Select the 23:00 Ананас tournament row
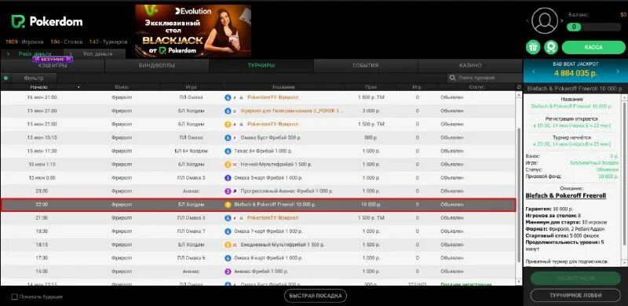The height and width of the screenshot is (306, 628). click(x=258, y=191)
